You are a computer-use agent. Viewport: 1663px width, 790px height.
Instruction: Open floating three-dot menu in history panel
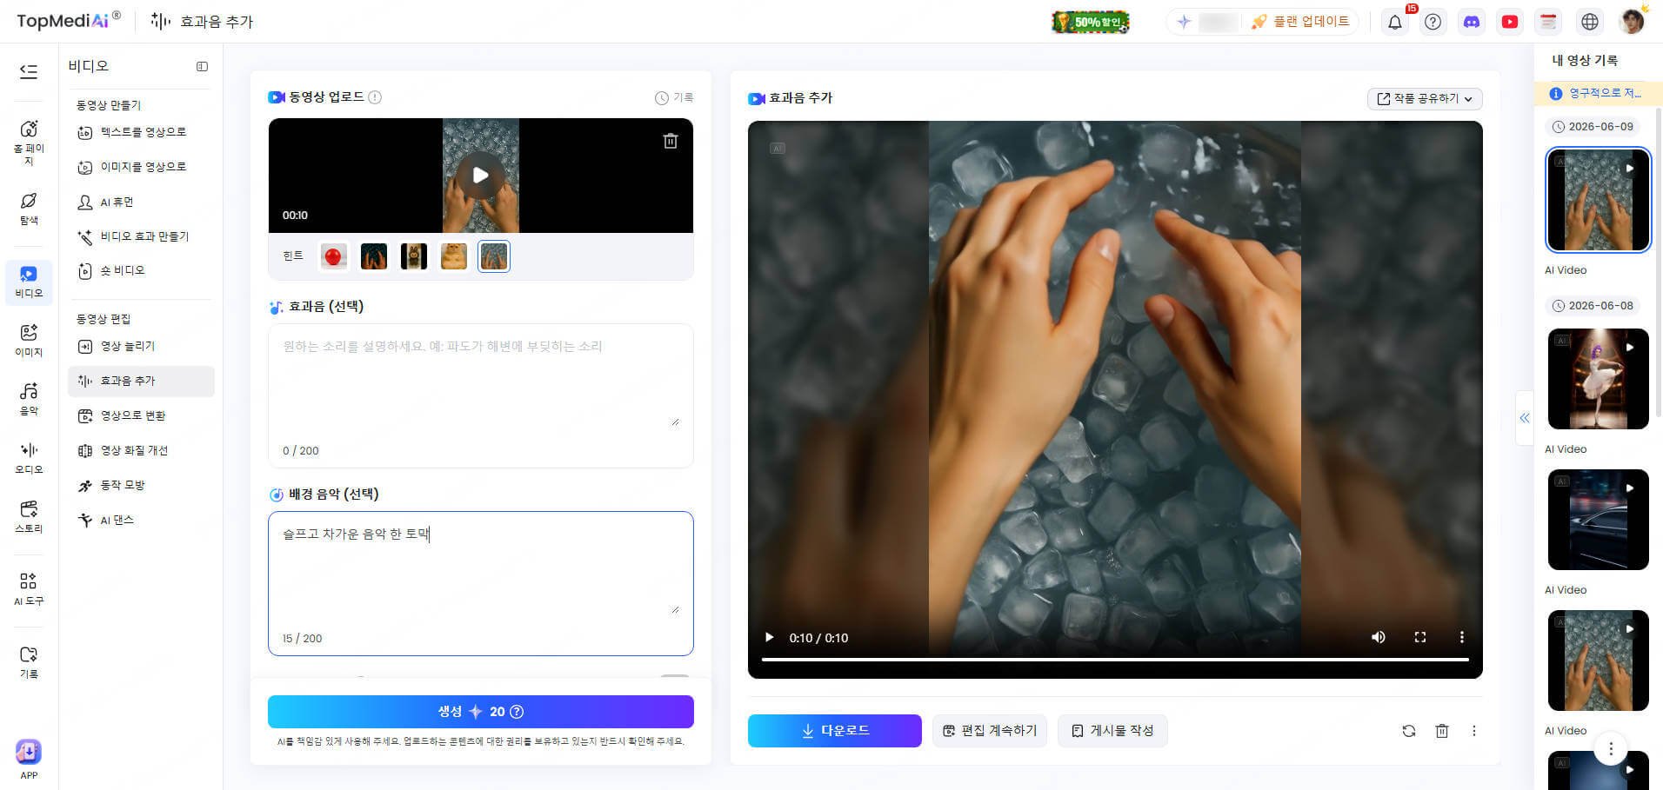1611,748
